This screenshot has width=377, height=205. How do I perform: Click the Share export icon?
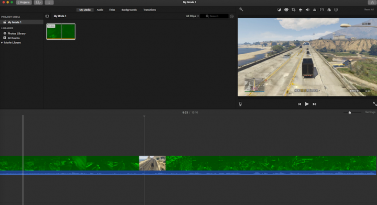[x=372, y=3]
